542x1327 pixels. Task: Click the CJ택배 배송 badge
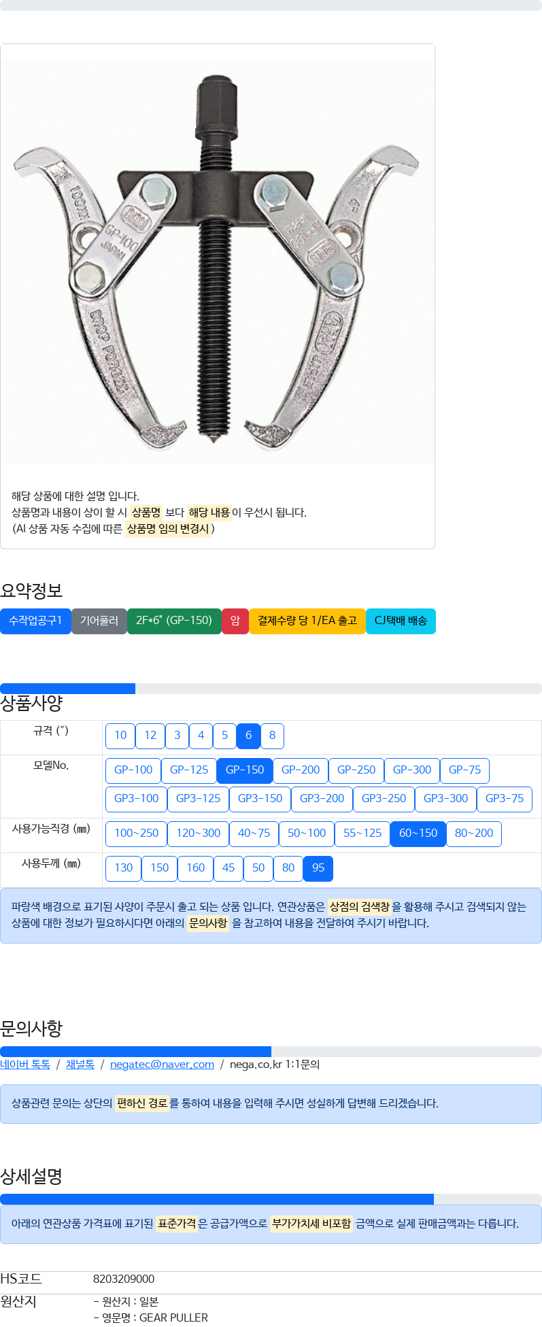401,621
